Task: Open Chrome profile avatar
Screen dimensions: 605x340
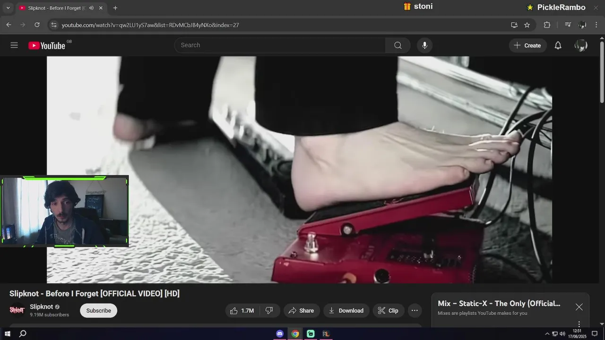Action: 582,25
